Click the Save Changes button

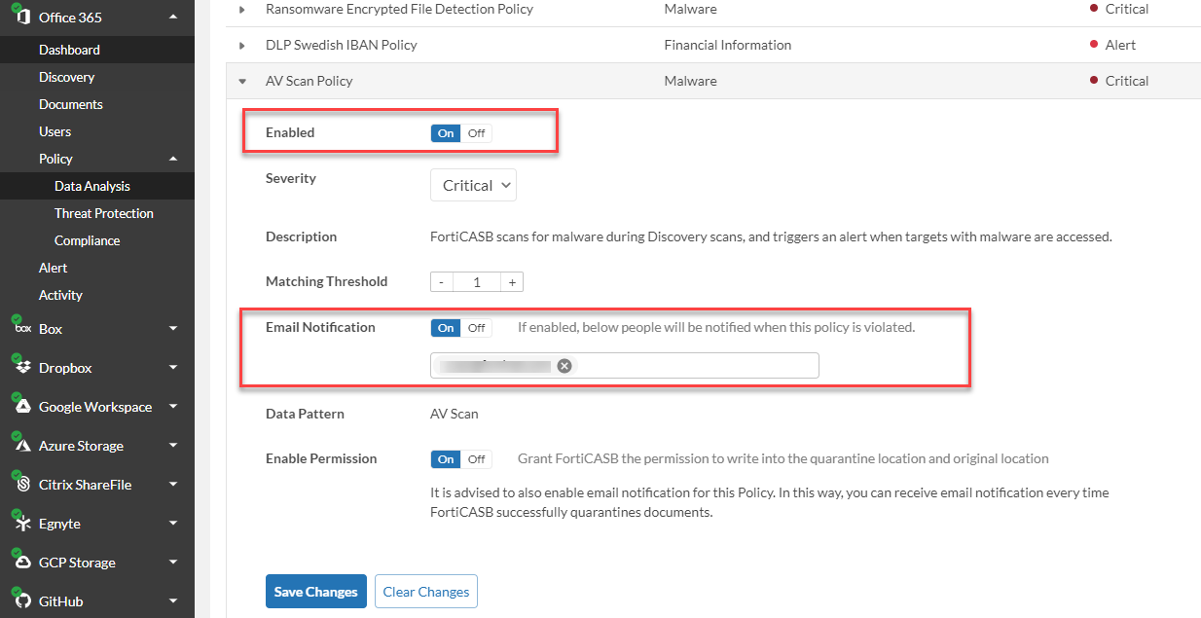click(x=315, y=592)
